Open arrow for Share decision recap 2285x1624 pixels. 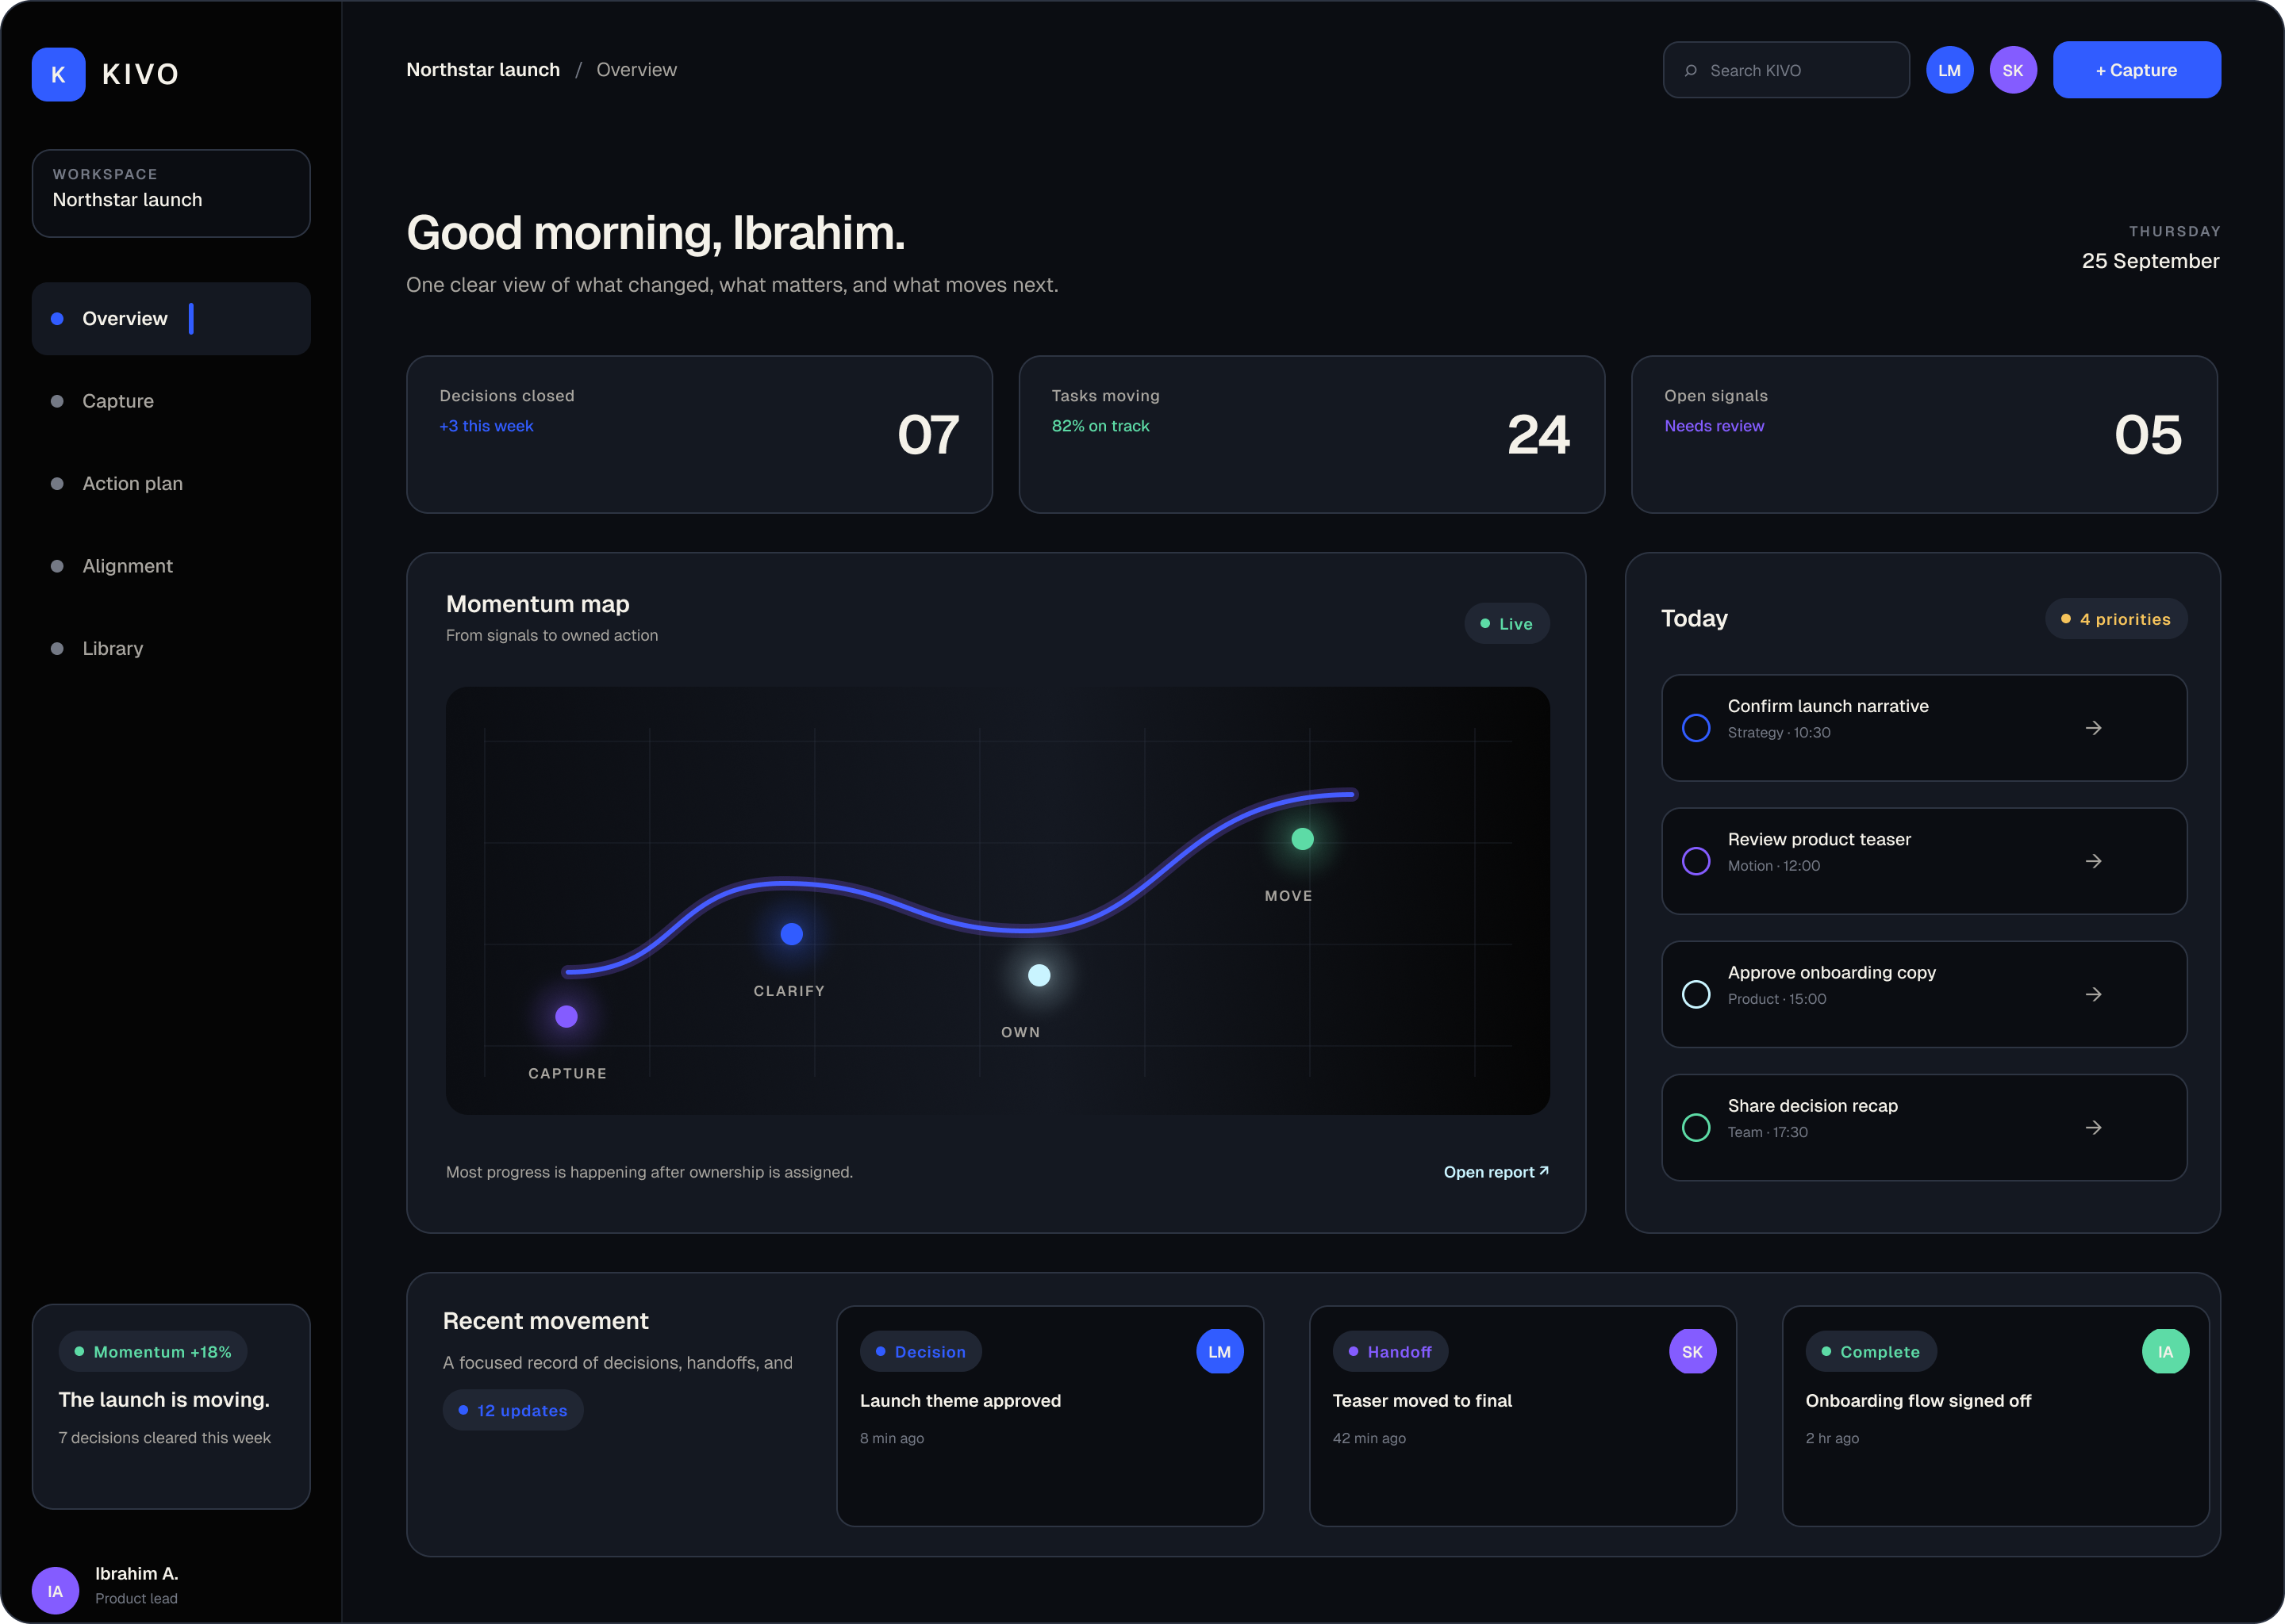click(x=2093, y=1128)
